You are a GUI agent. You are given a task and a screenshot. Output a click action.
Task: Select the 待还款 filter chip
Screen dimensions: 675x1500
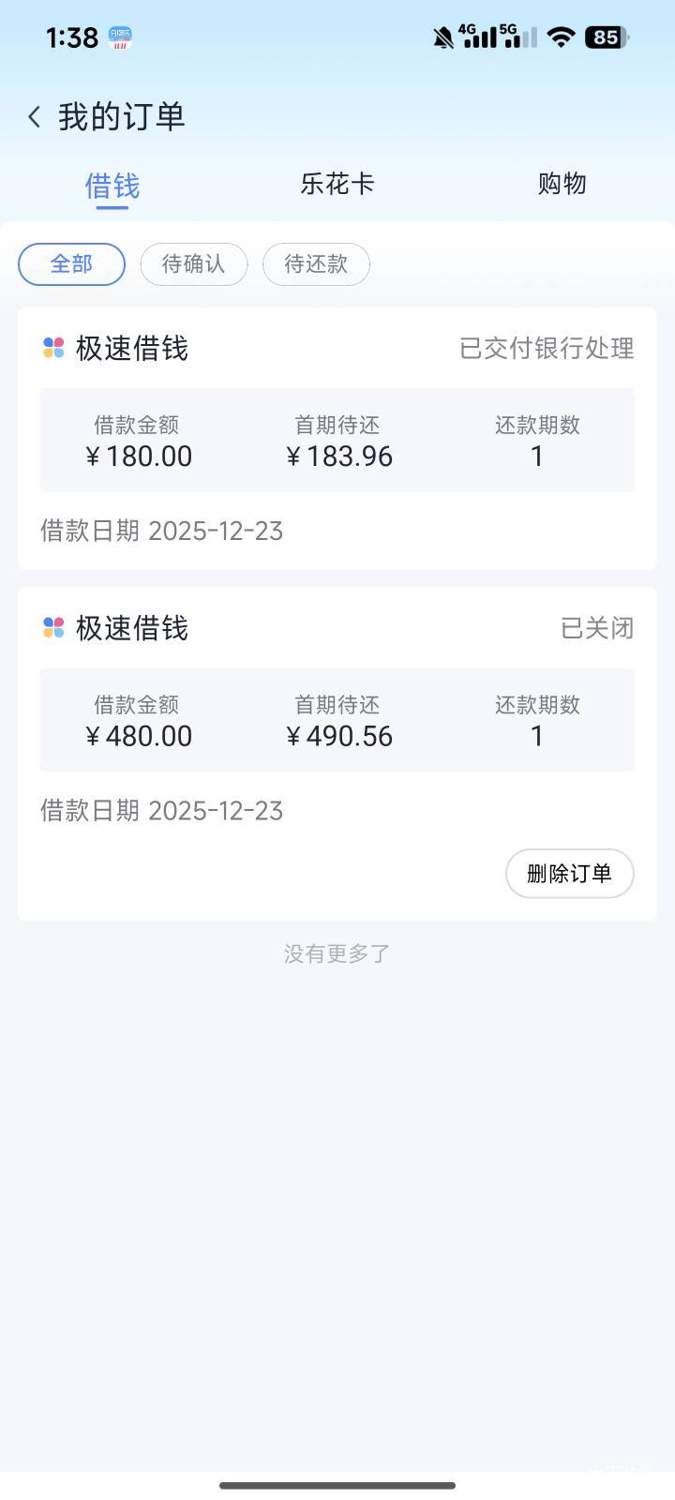[x=316, y=264]
